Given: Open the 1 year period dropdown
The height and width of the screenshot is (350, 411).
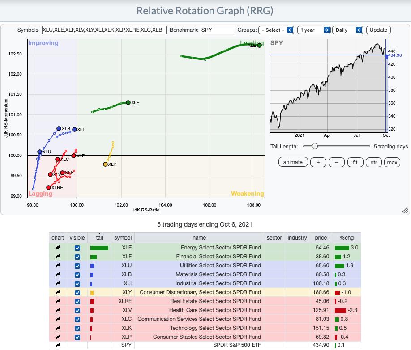Looking at the screenshot, I should [314, 30].
